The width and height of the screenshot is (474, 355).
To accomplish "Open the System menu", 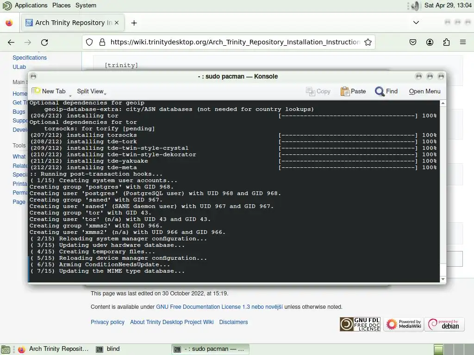I will pos(86,6).
